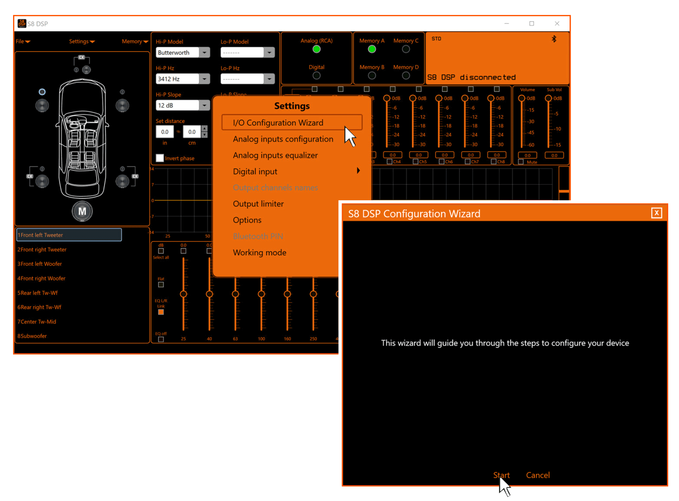
Task: Select the front left woofer speaker icon
Action: click(42, 105)
